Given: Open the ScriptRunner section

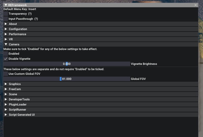Looking at the screenshot, I should pyautogui.click(x=101, y=110).
